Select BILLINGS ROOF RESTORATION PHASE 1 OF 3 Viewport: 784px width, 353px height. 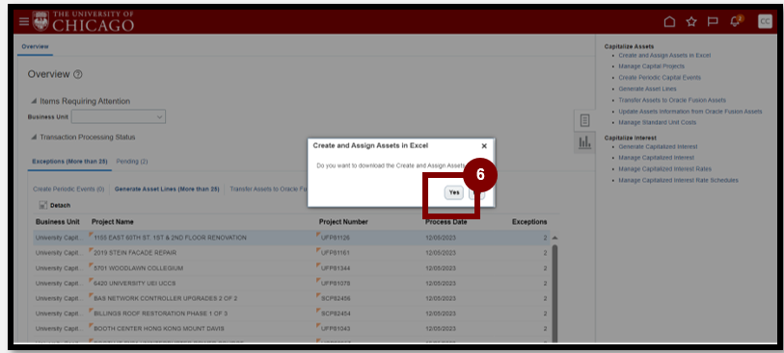coord(160,314)
